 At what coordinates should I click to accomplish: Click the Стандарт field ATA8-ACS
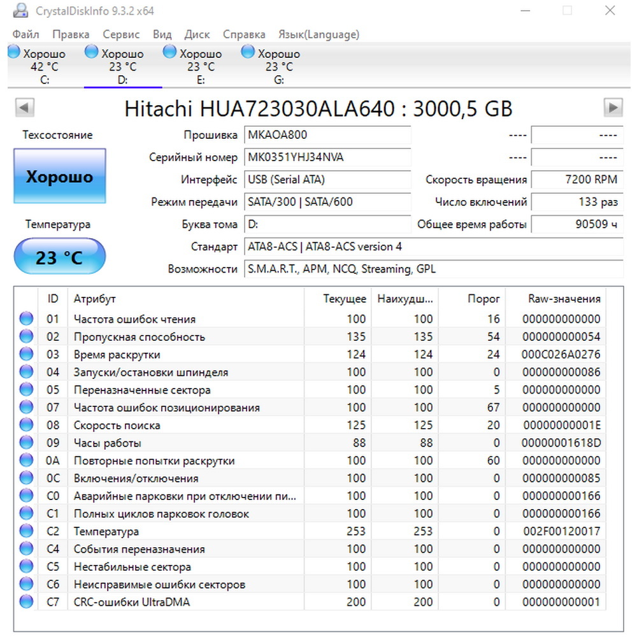[x=433, y=247]
